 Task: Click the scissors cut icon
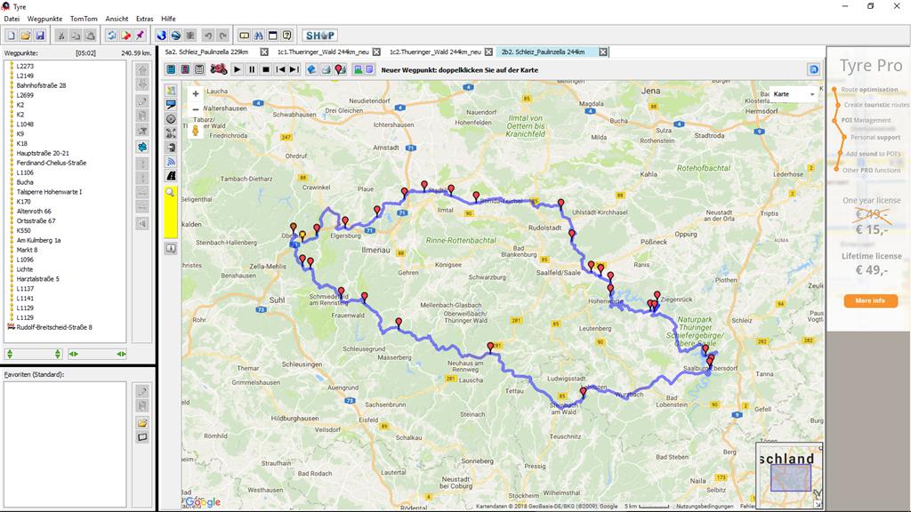(61, 36)
